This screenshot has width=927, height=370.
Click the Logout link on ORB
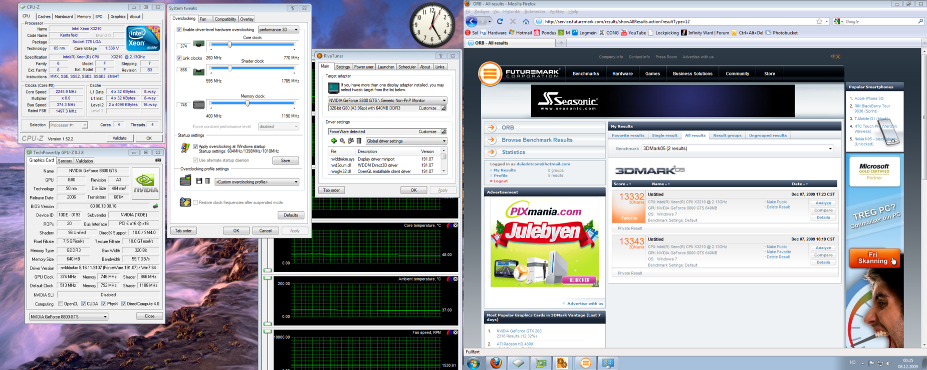pyautogui.click(x=501, y=181)
